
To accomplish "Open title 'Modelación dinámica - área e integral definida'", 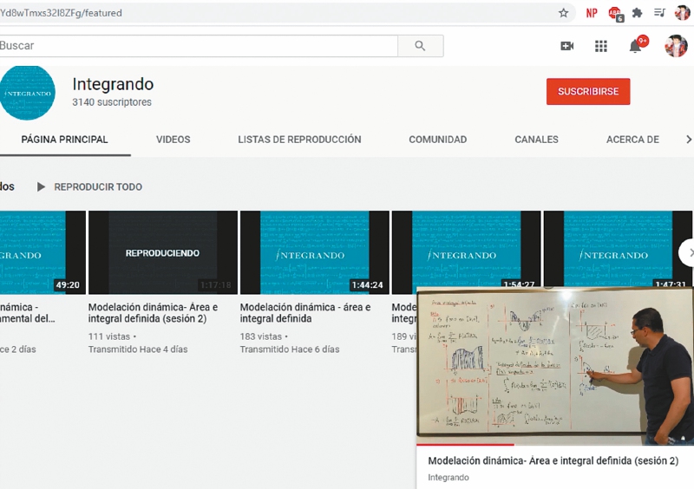I will tap(305, 312).
